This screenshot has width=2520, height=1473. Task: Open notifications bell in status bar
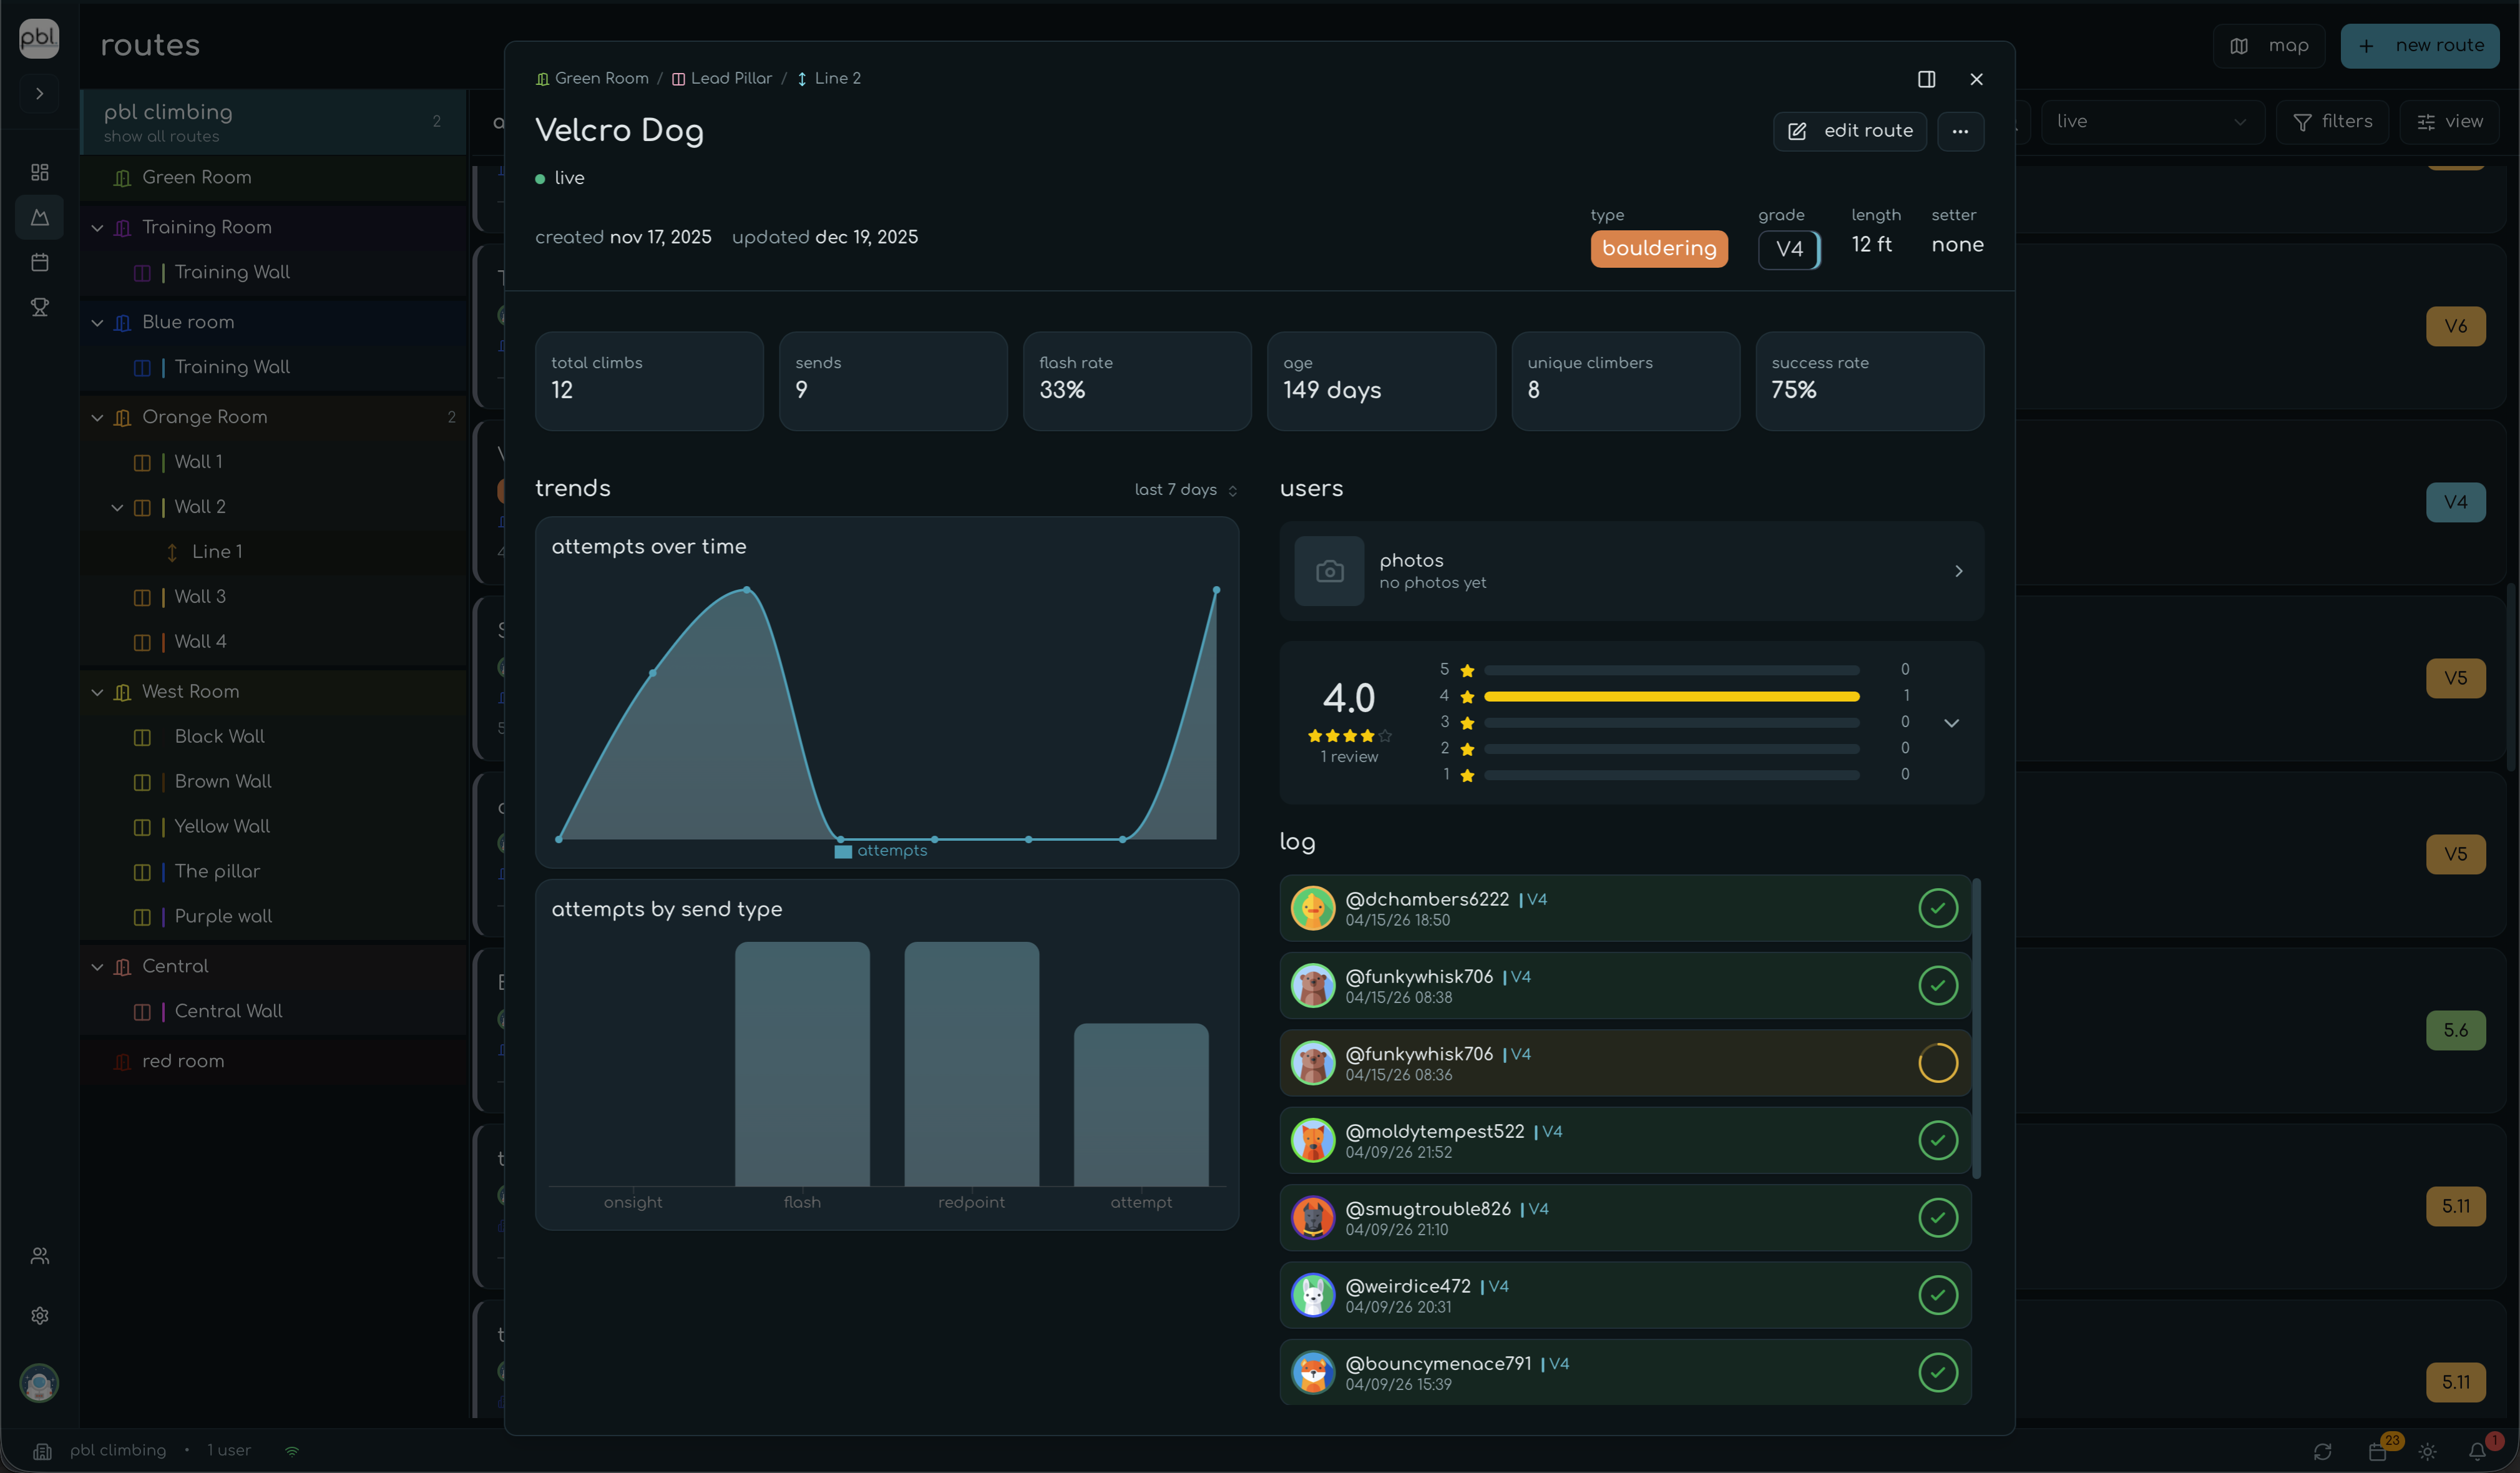(x=2477, y=1451)
